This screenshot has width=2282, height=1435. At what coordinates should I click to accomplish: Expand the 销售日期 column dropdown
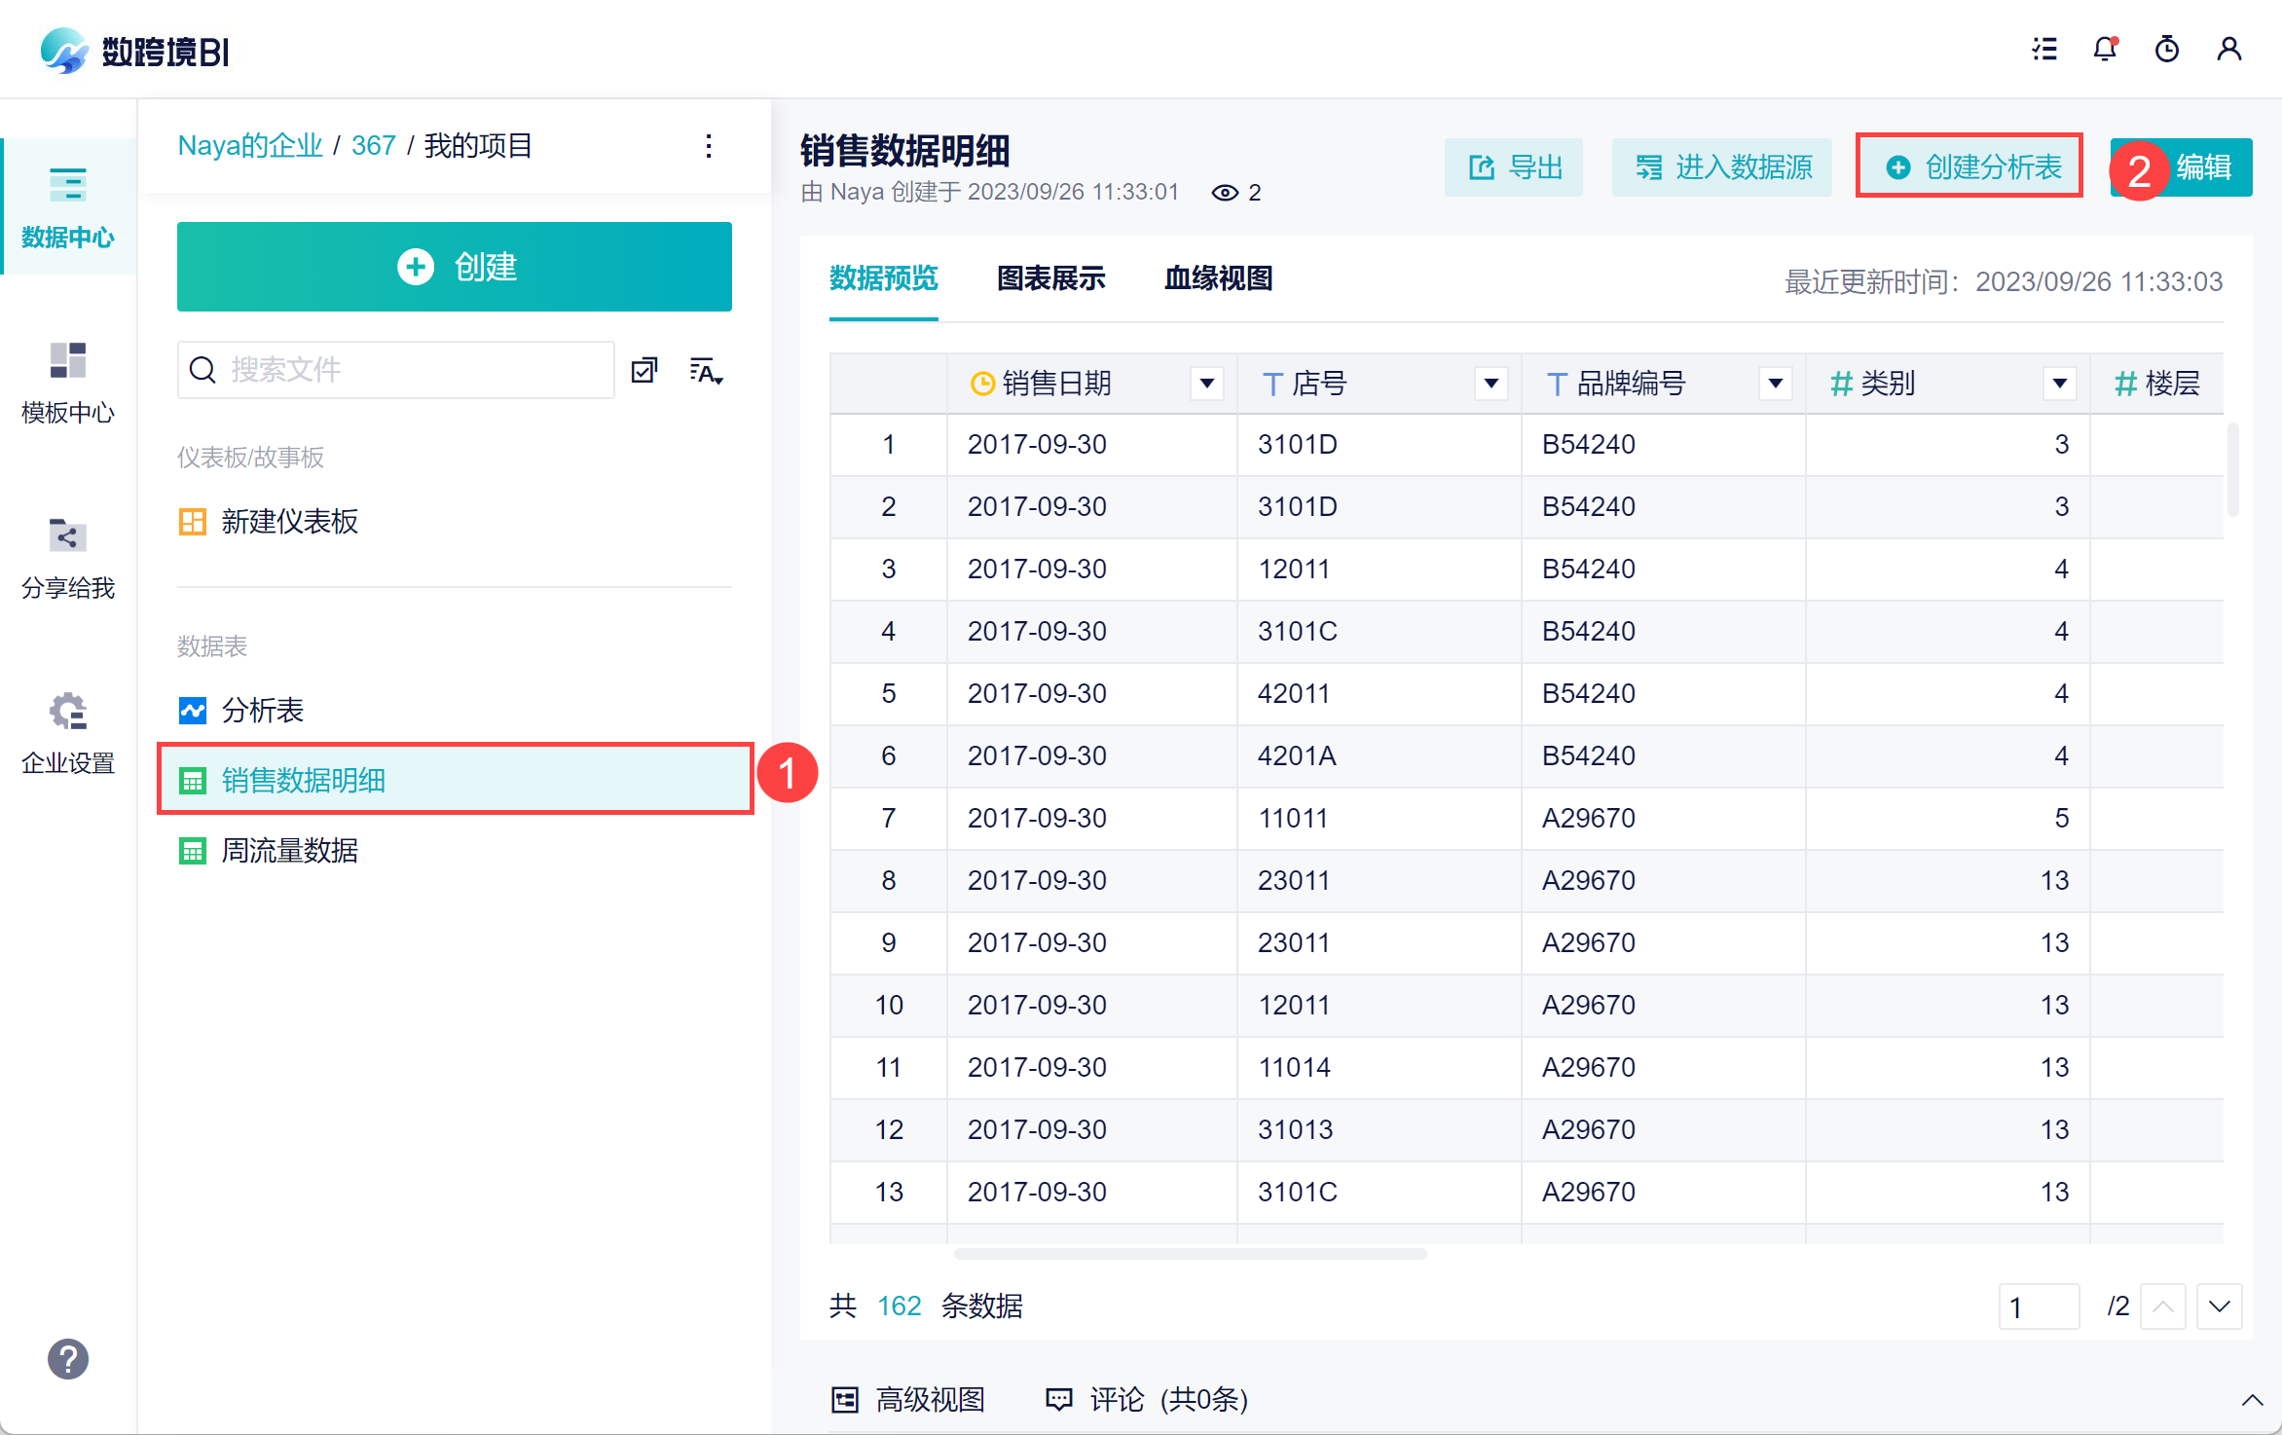point(1207,384)
